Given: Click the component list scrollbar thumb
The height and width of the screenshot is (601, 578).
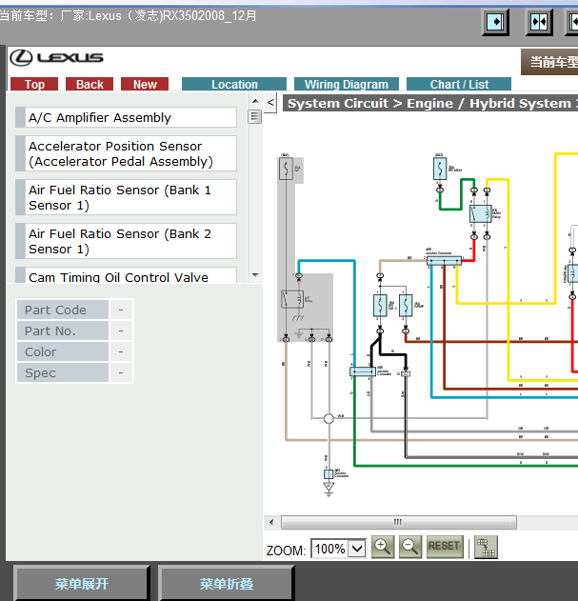Looking at the screenshot, I should click(255, 116).
